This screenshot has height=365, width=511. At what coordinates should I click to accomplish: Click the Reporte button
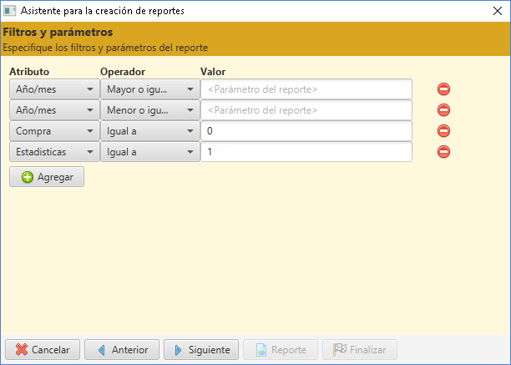pos(281,350)
